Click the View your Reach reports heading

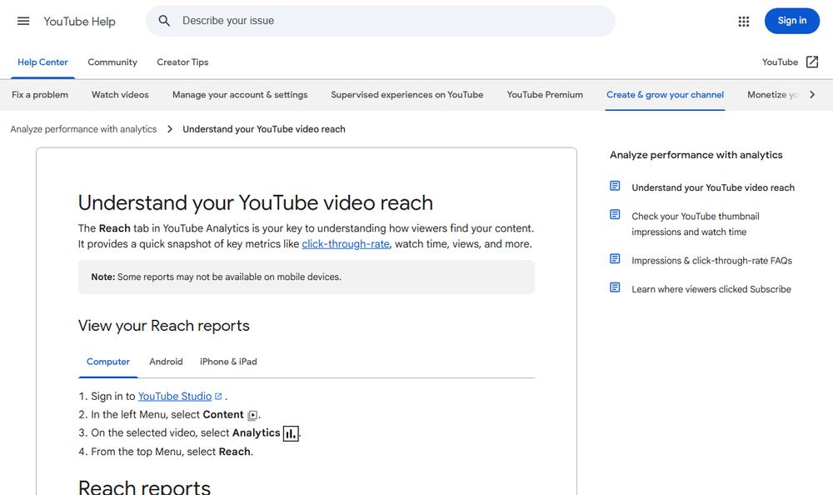163,325
